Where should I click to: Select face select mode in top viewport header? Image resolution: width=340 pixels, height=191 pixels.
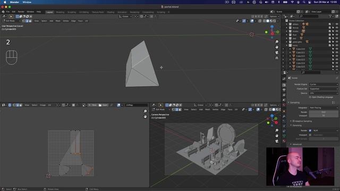point(30,21)
